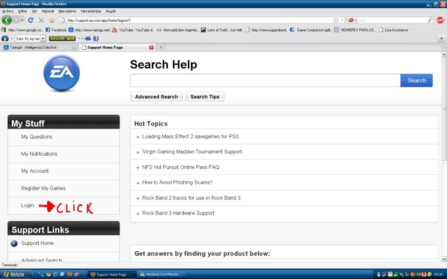Open the Marcadores menu
447x279 pixels.
tap(67, 11)
